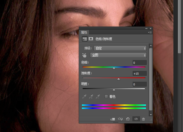Enable the 着色 colorize checkbox
Image resolution: width=183 pixels, height=132 pixels.
106,97
